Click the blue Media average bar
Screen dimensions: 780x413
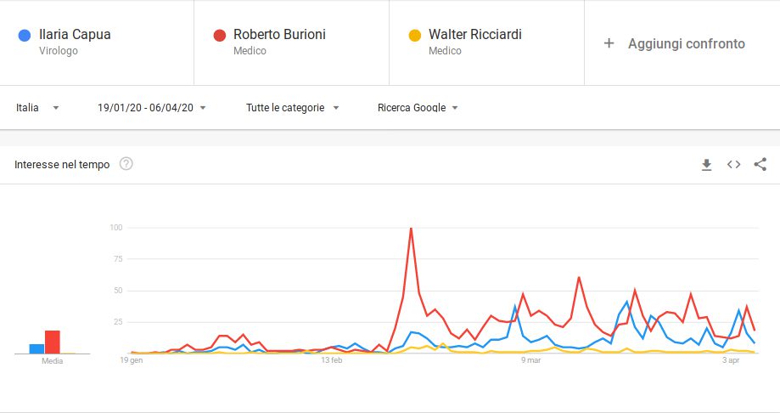tap(36, 348)
